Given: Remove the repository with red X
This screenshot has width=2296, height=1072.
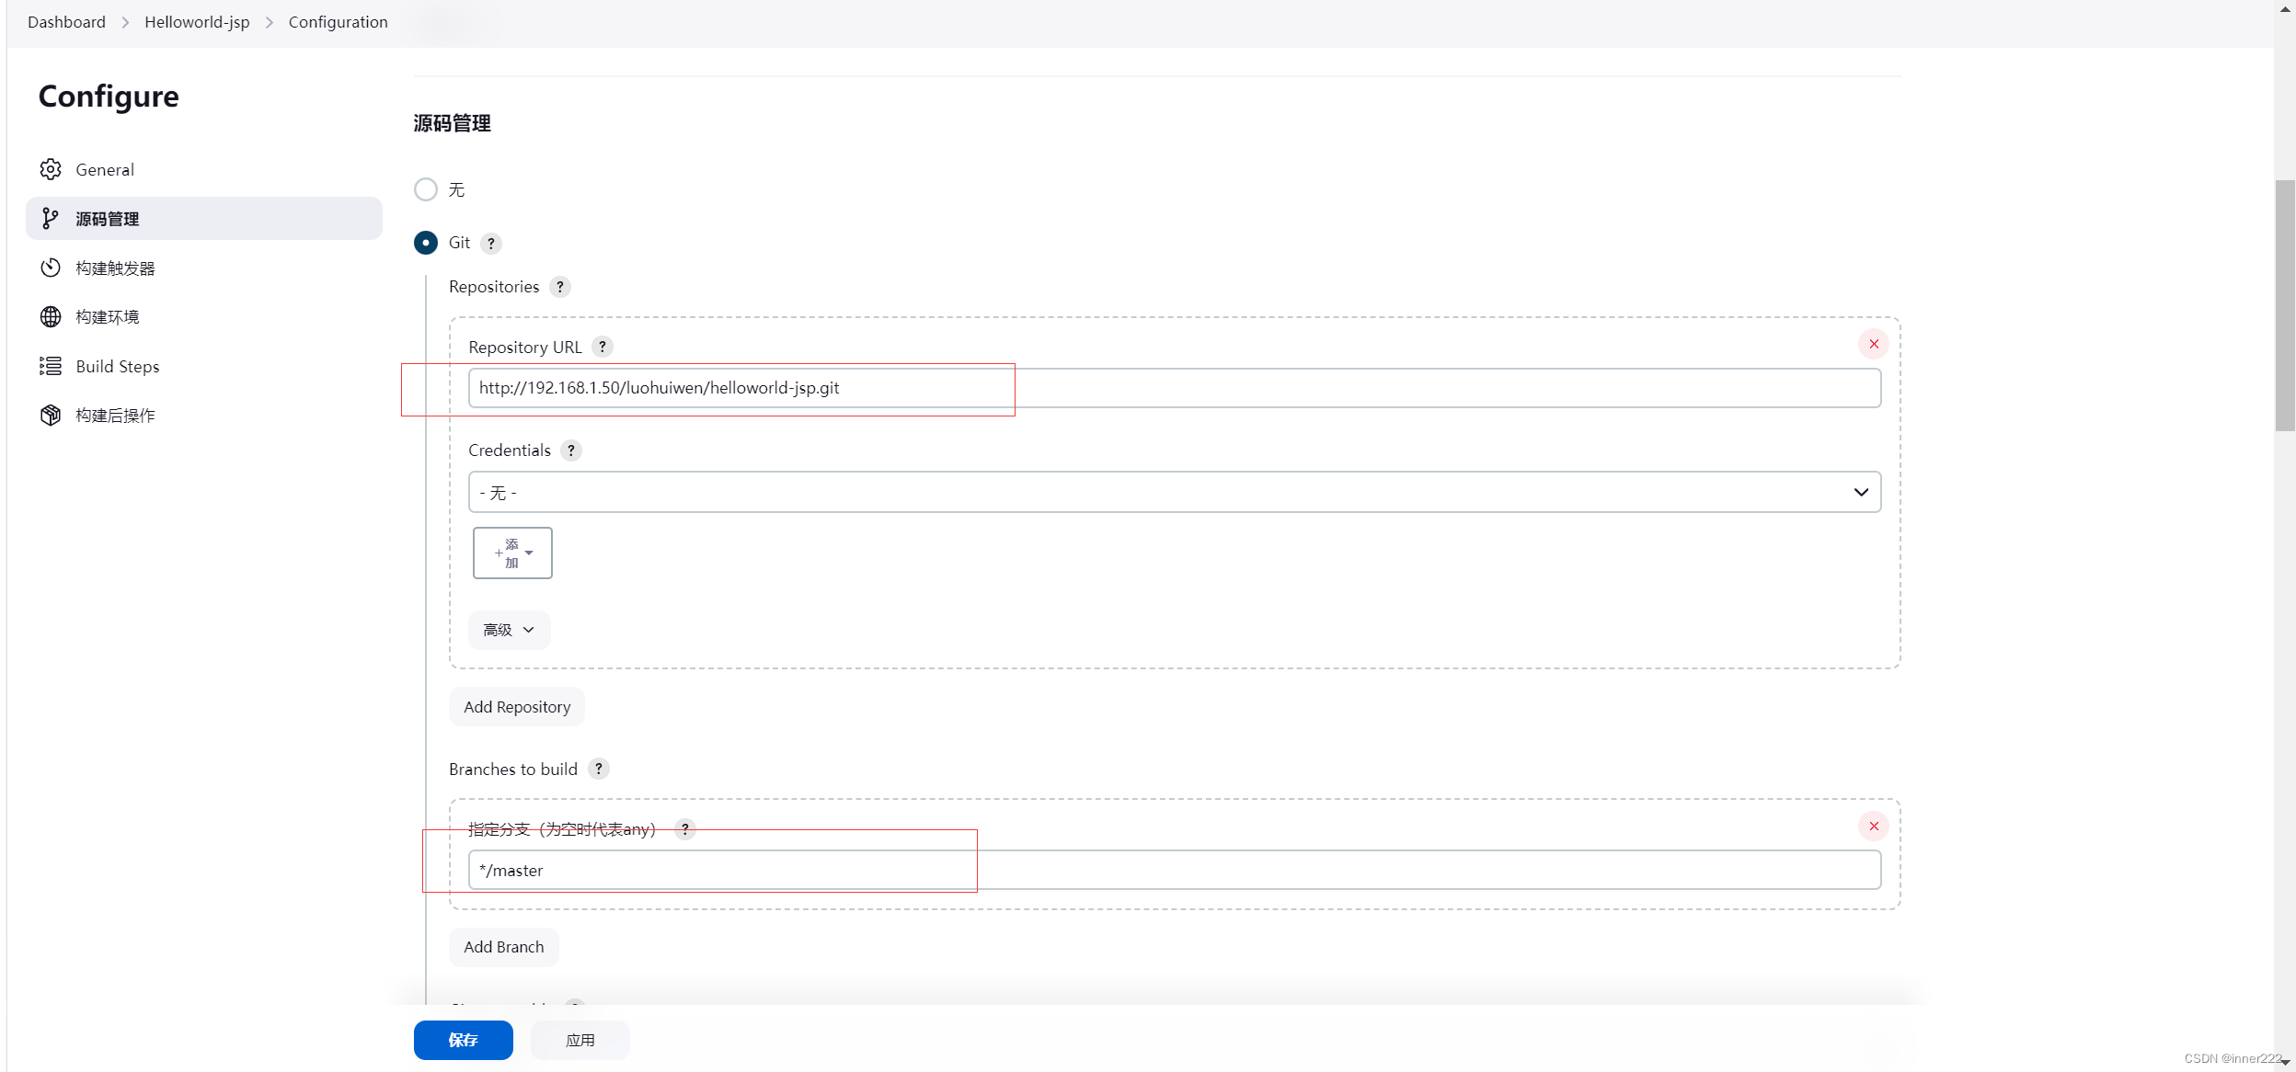Looking at the screenshot, I should click(x=1874, y=344).
